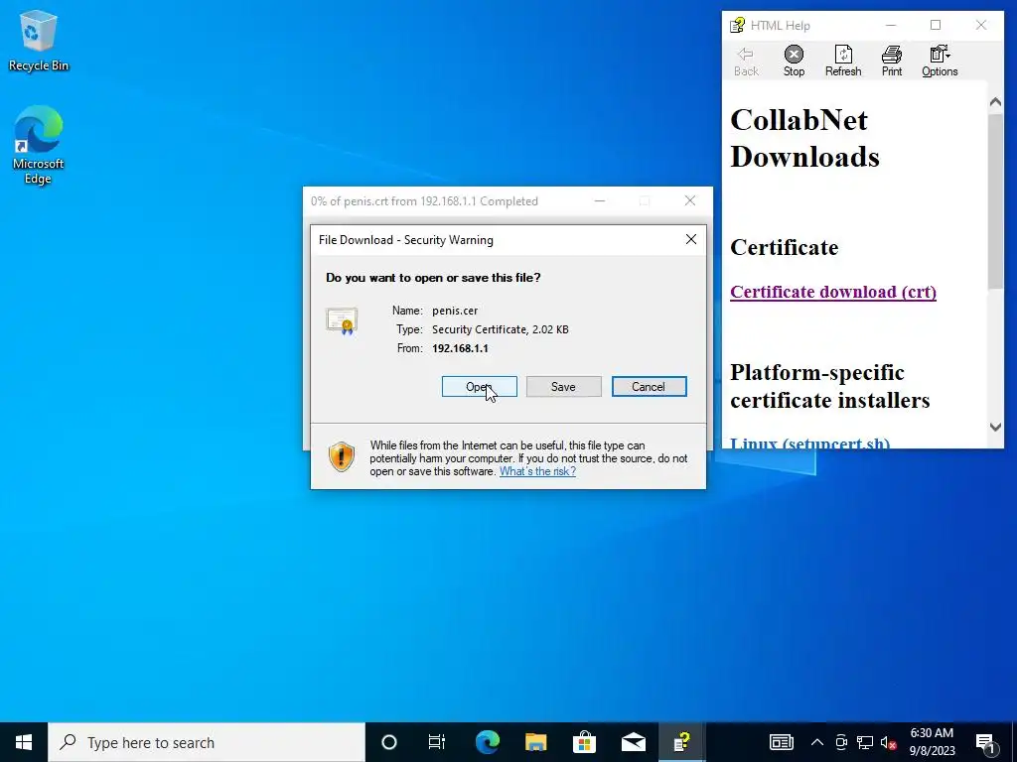This screenshot has width=1017, height=762.
Task: Print the HTML Help page
Action: pyautogui.click(x=892, y=61)
